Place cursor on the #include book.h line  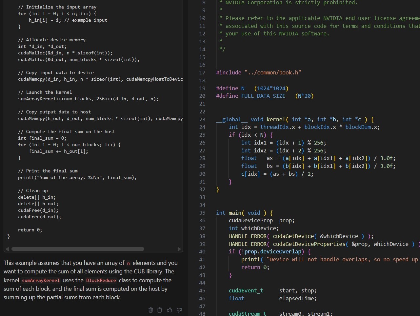pyautogui.click(x=258, y=72)
